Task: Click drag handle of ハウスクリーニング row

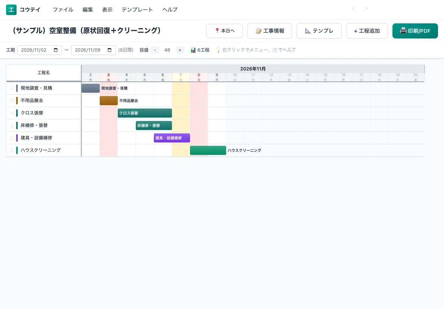Action: 12,150
